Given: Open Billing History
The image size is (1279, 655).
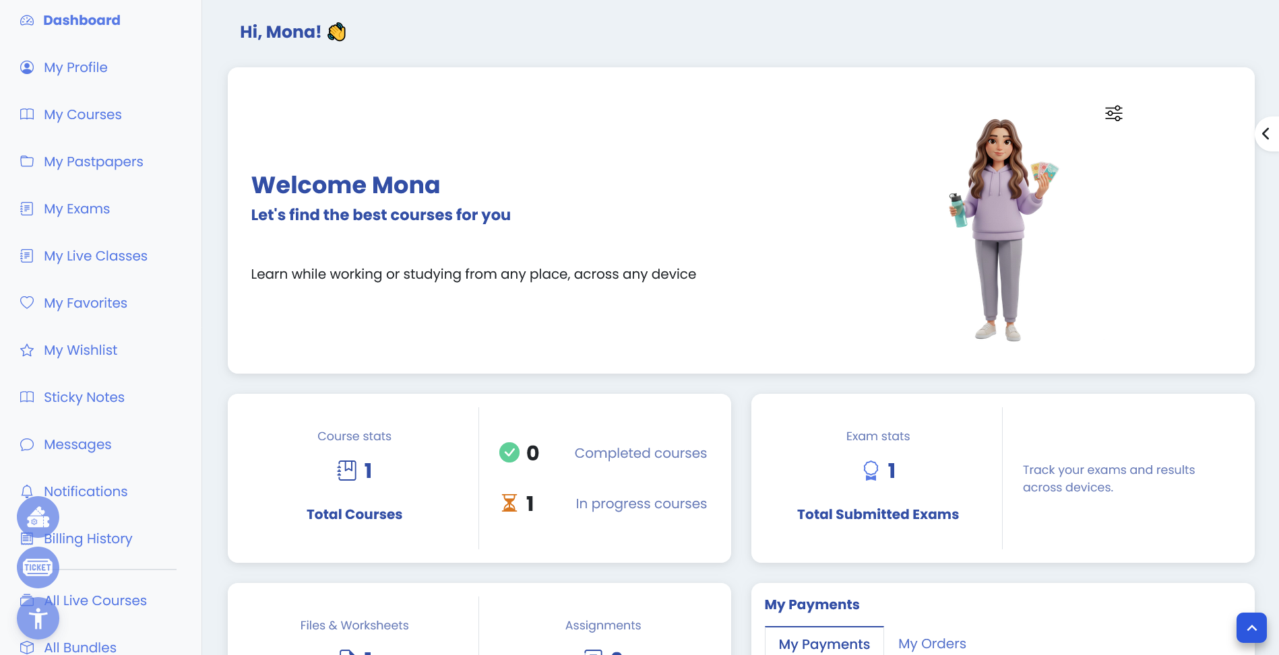Looking at the screenshot, I should 88,539.
